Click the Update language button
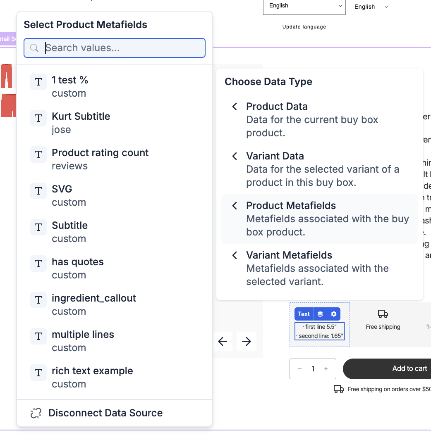Screen dimensions: 431x442 click(304, 27)
